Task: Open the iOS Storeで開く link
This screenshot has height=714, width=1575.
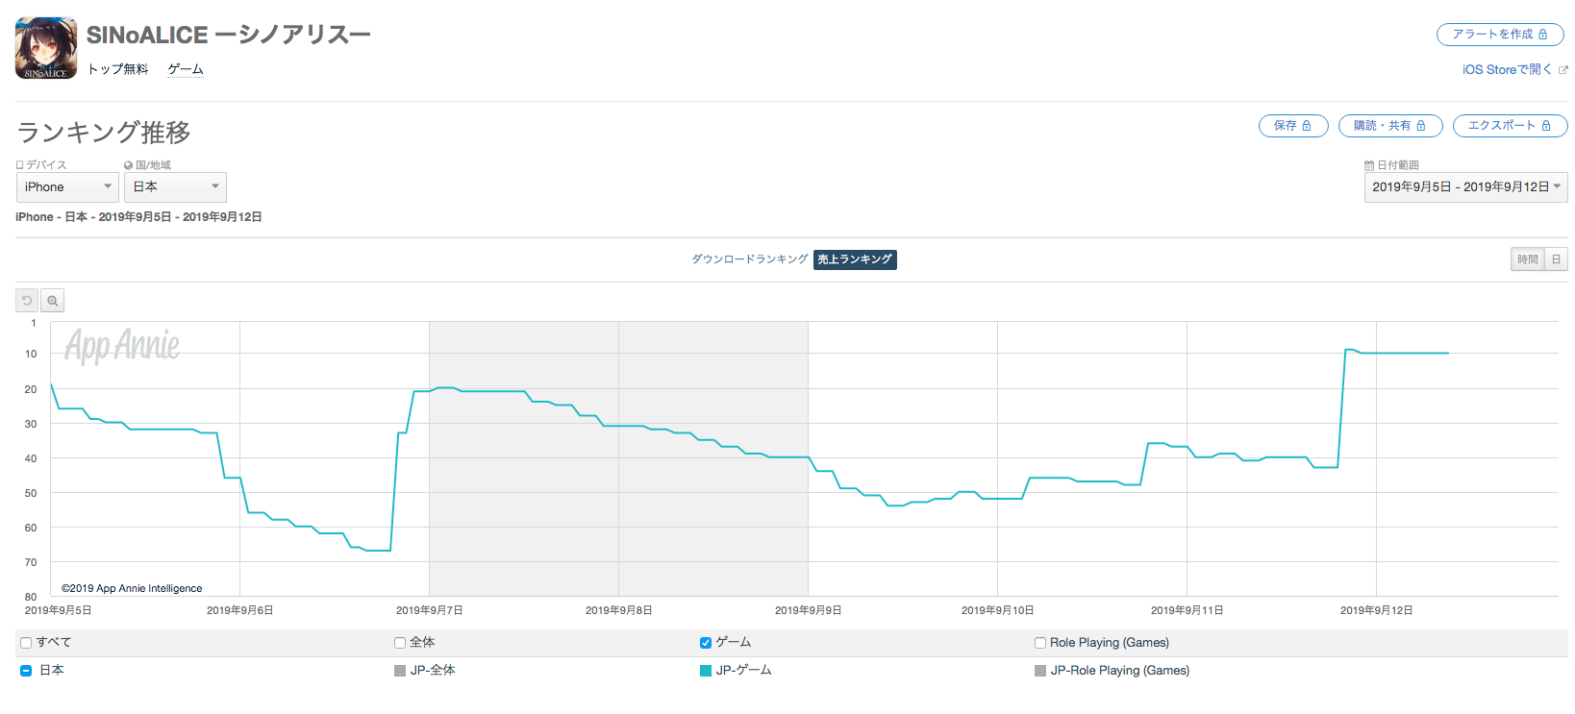Action: point(1507,69)
